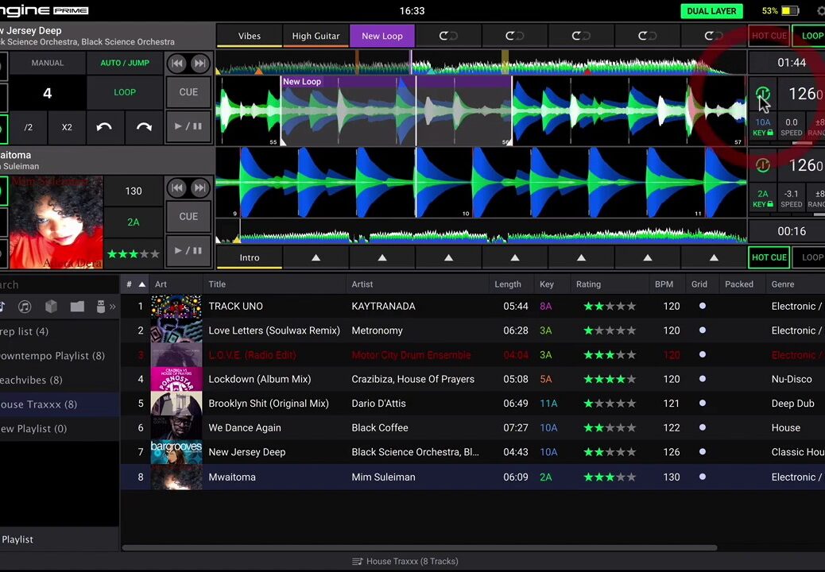The image size is (825, 572).
Task: Set the third hot cue slot on lower deck
Action: [382, 257]
